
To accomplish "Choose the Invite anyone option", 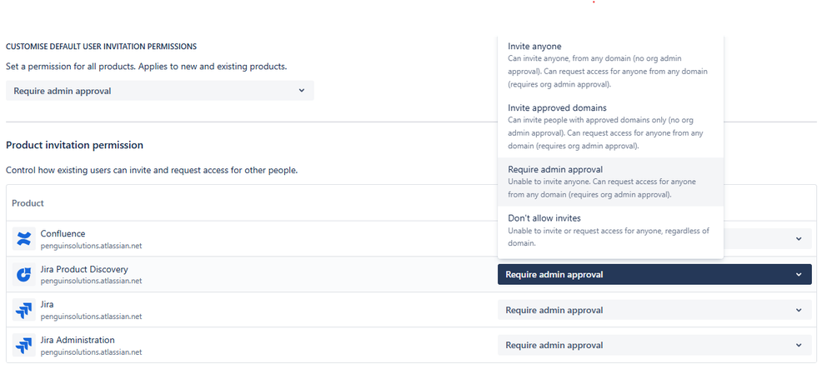I will (610, 65).
